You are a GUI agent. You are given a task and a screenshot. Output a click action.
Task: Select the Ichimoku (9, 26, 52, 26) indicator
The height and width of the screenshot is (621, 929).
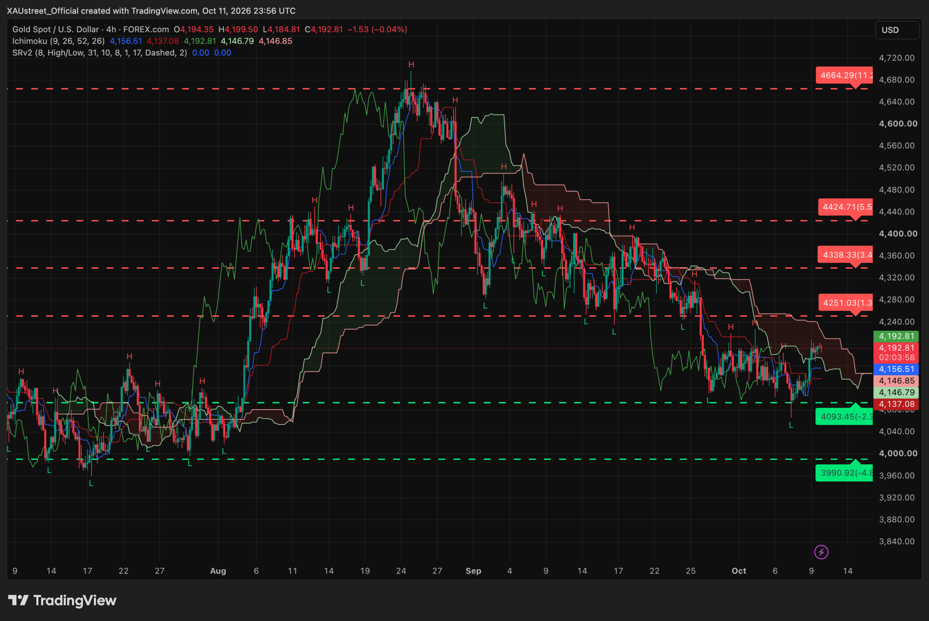point(59,41)
